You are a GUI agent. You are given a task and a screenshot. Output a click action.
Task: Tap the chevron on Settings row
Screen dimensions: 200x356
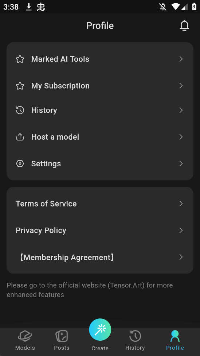coord(181,164)
